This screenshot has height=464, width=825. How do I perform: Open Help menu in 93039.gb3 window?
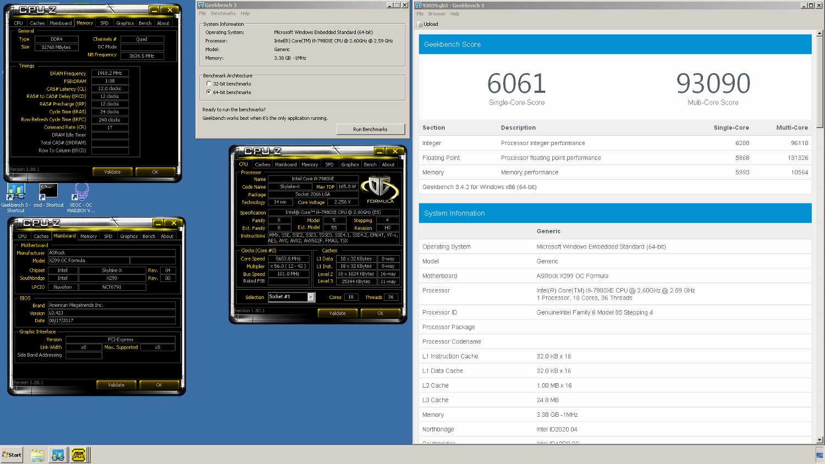click(x=455, y=14)
